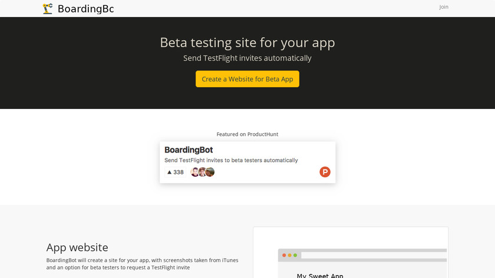Click the BoardingBot brand name in header
The height and width of the screenshot is (278, 495).
tap(85, 9)
